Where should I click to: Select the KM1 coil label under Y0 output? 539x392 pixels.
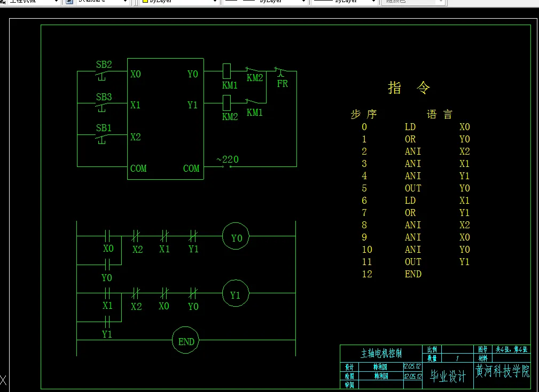(230, 85)
